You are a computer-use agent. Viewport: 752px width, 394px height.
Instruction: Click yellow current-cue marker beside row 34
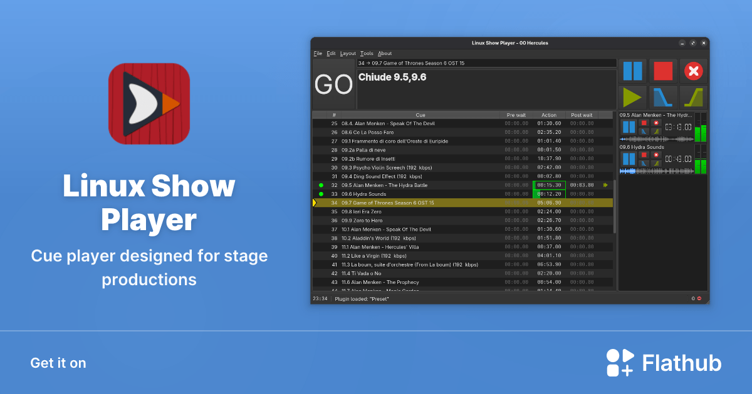[315, 203]
